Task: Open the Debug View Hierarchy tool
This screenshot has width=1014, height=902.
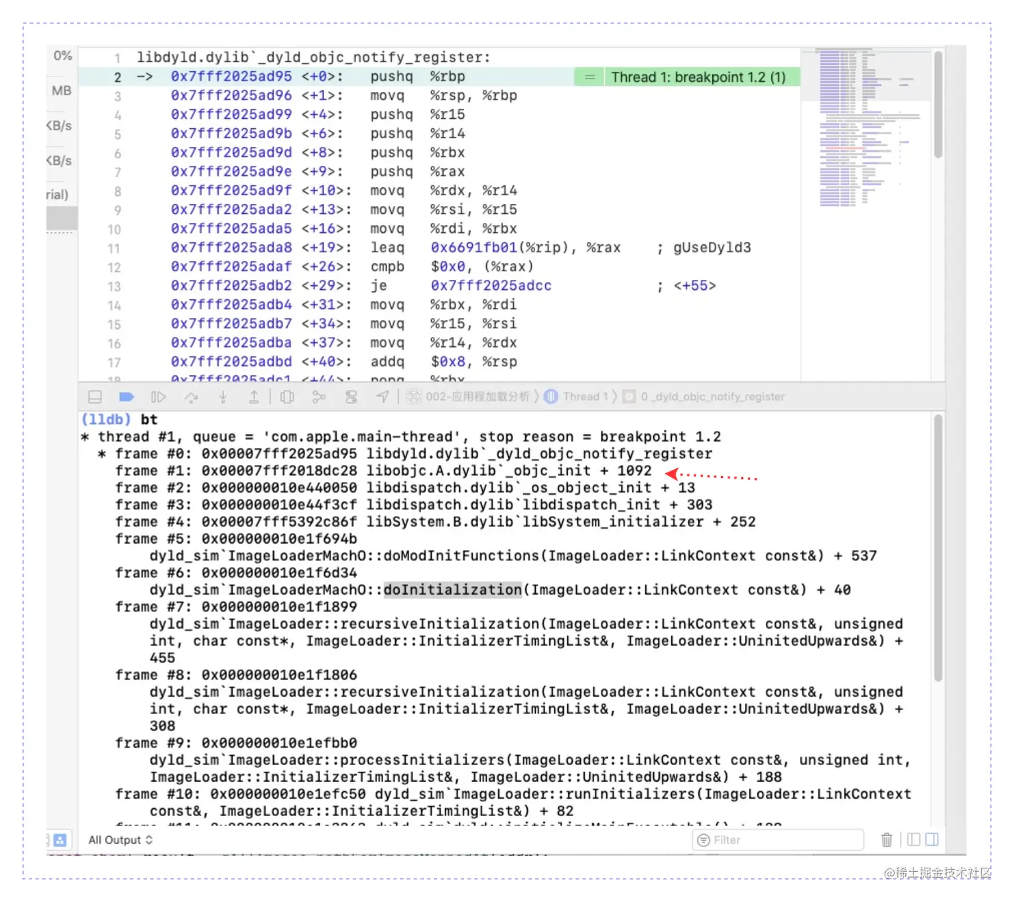Action: tap(287, 397)
